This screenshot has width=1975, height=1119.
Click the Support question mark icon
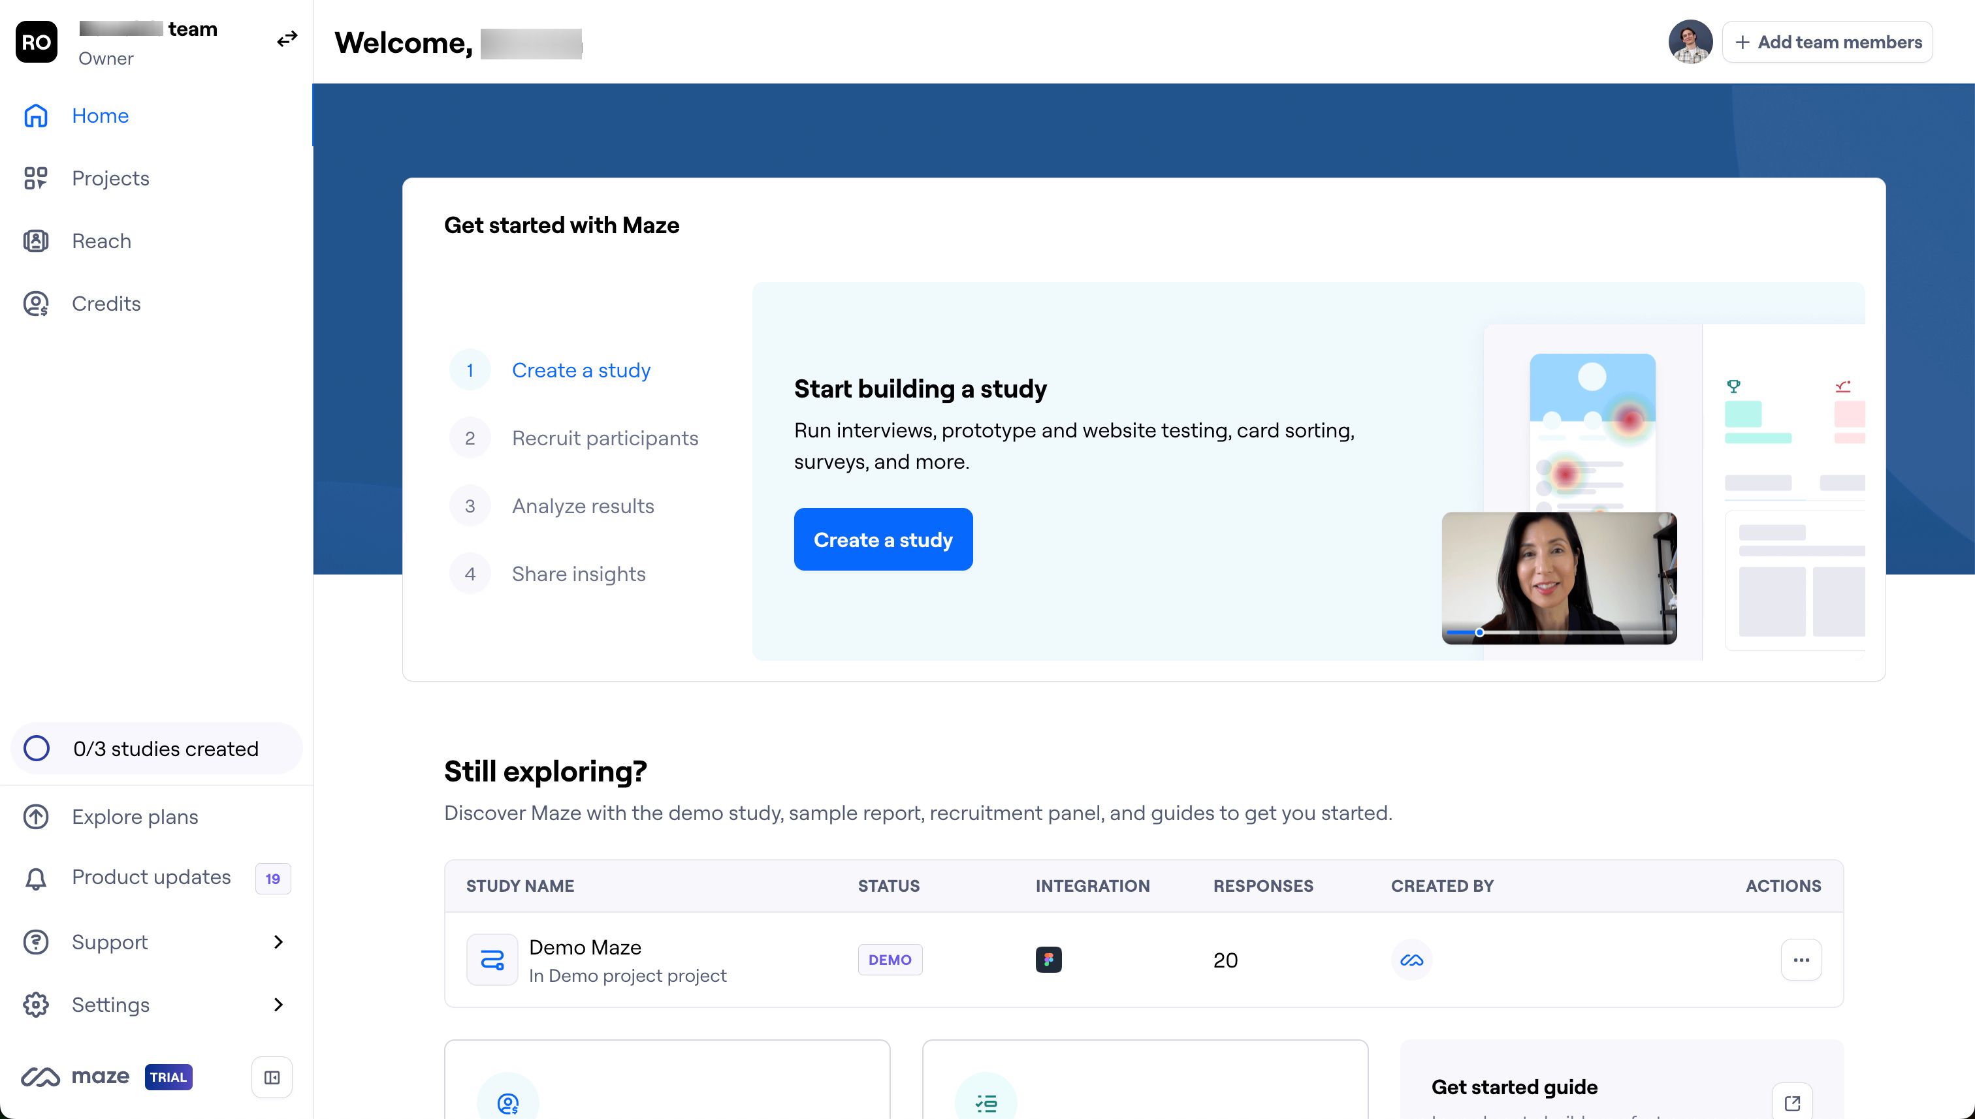pos(36,941)
